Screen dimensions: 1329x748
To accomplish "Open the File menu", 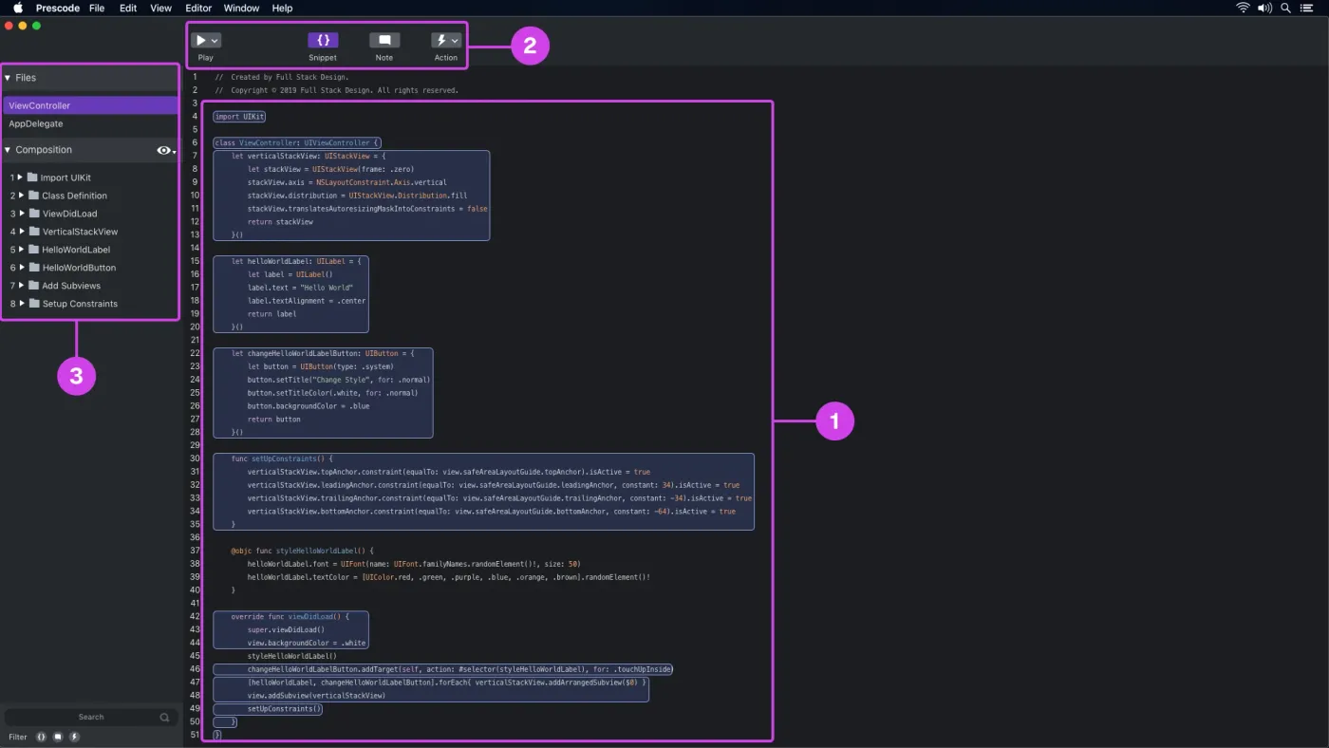I will (97, 8).
